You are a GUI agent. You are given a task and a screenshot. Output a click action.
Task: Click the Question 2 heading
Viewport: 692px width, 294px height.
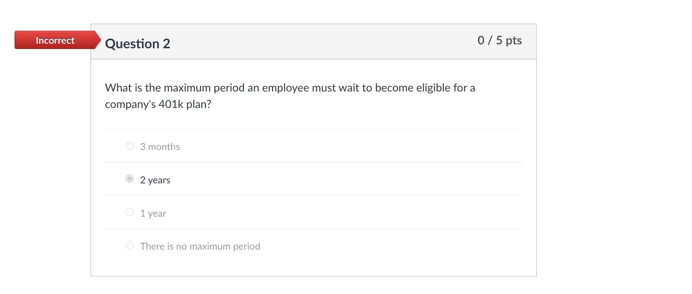pos(138,44)
